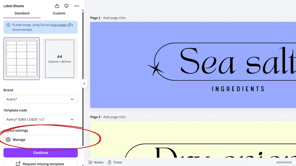Viewport: 296px width, 166px height.
Task: Click the thumbs down feedback icon
Action: coord(66,6)
